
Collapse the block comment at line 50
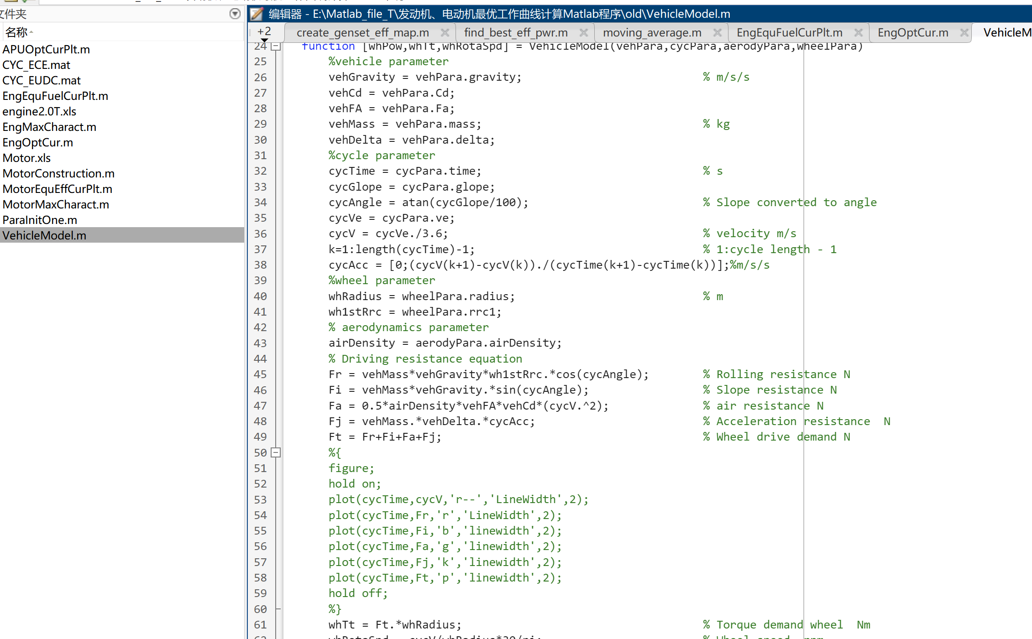point(275,452)
